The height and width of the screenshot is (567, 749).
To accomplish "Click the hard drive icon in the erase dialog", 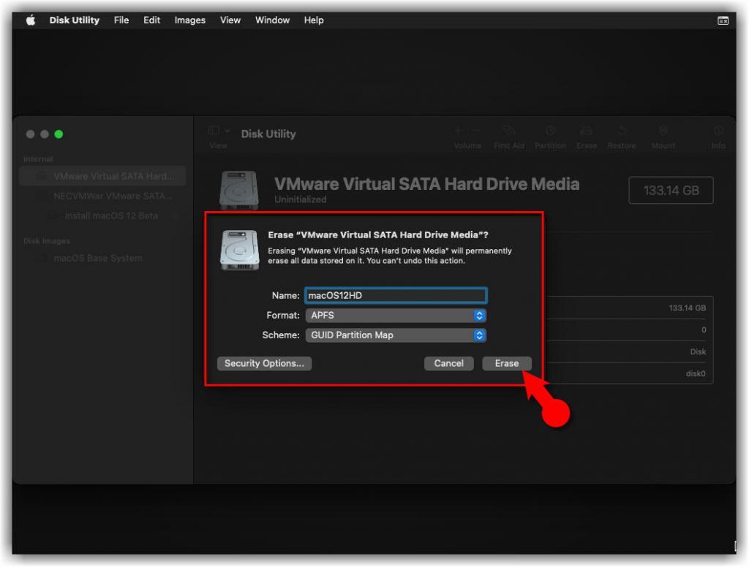I will (x=239, y=250).
